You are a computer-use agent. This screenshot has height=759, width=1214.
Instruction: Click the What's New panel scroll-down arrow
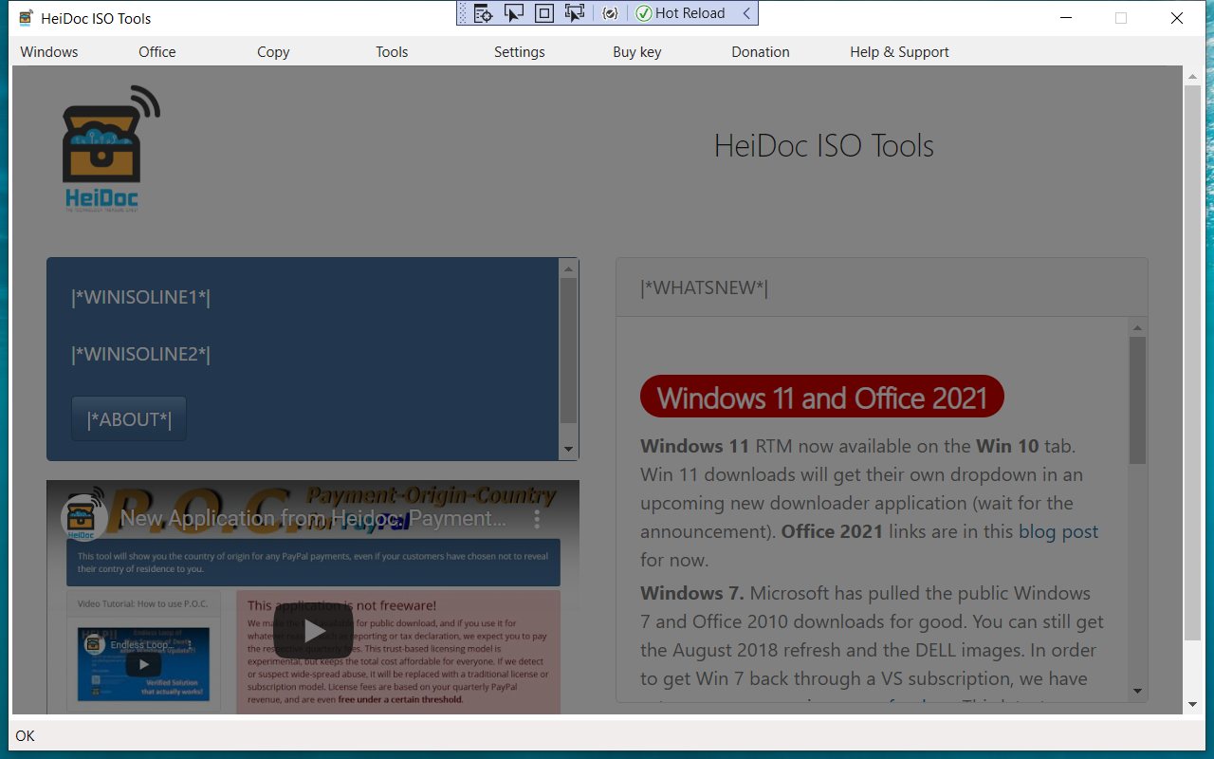(x=1137, y=691)
